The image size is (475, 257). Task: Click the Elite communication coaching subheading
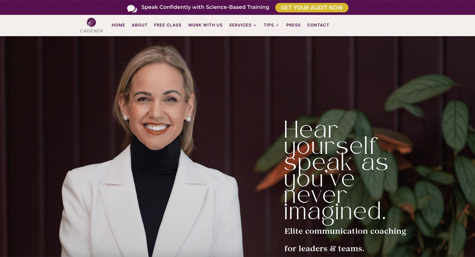345,231
